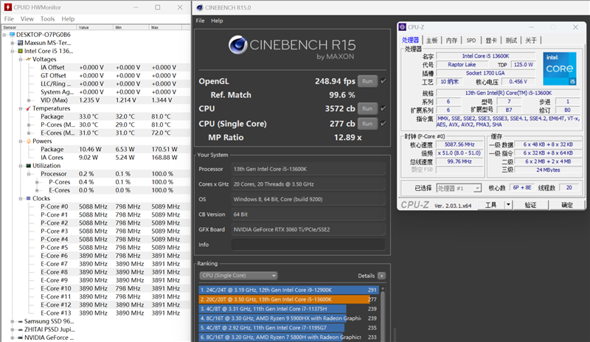Click the Info text field in Cinebench
Viewport: 590px width, 342px height.
point(308,245)
